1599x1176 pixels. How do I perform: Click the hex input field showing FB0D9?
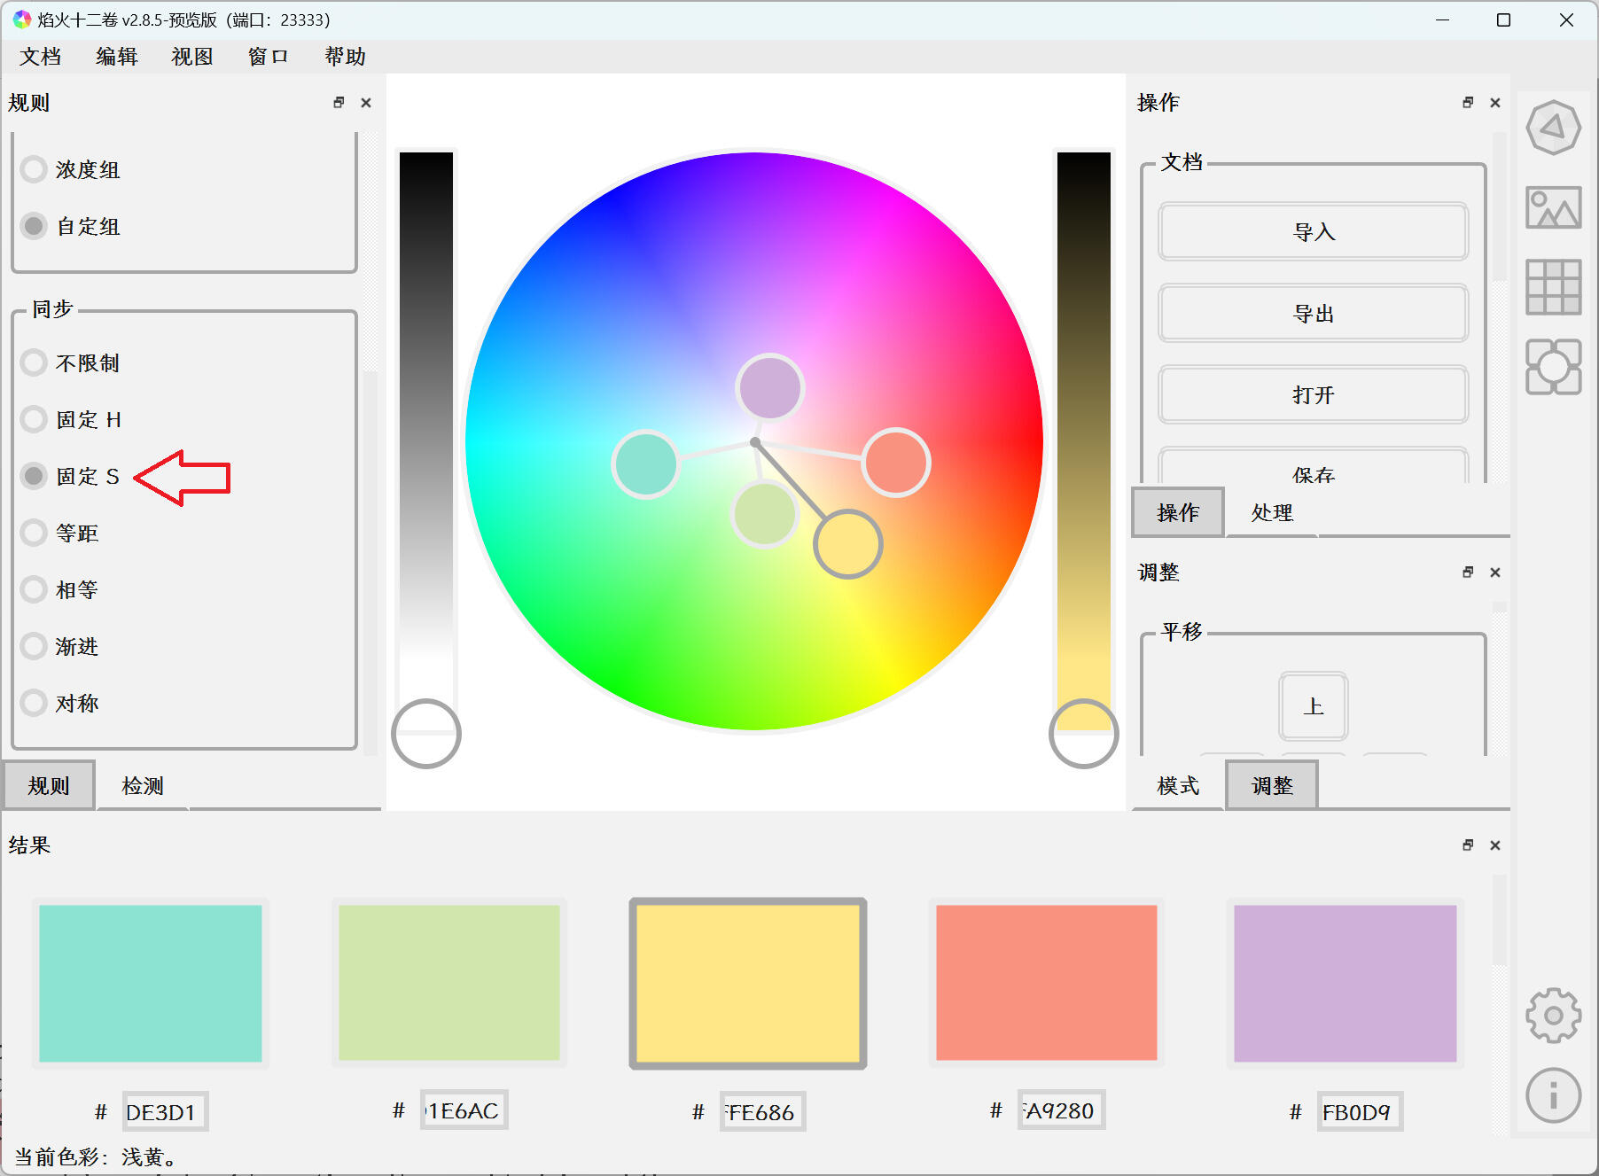1358,1112
